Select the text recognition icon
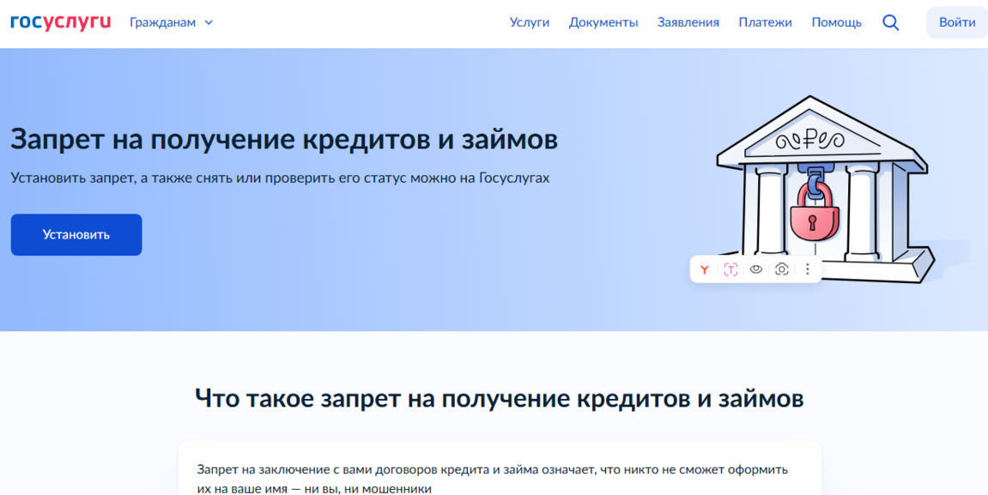 pos(730,269)
